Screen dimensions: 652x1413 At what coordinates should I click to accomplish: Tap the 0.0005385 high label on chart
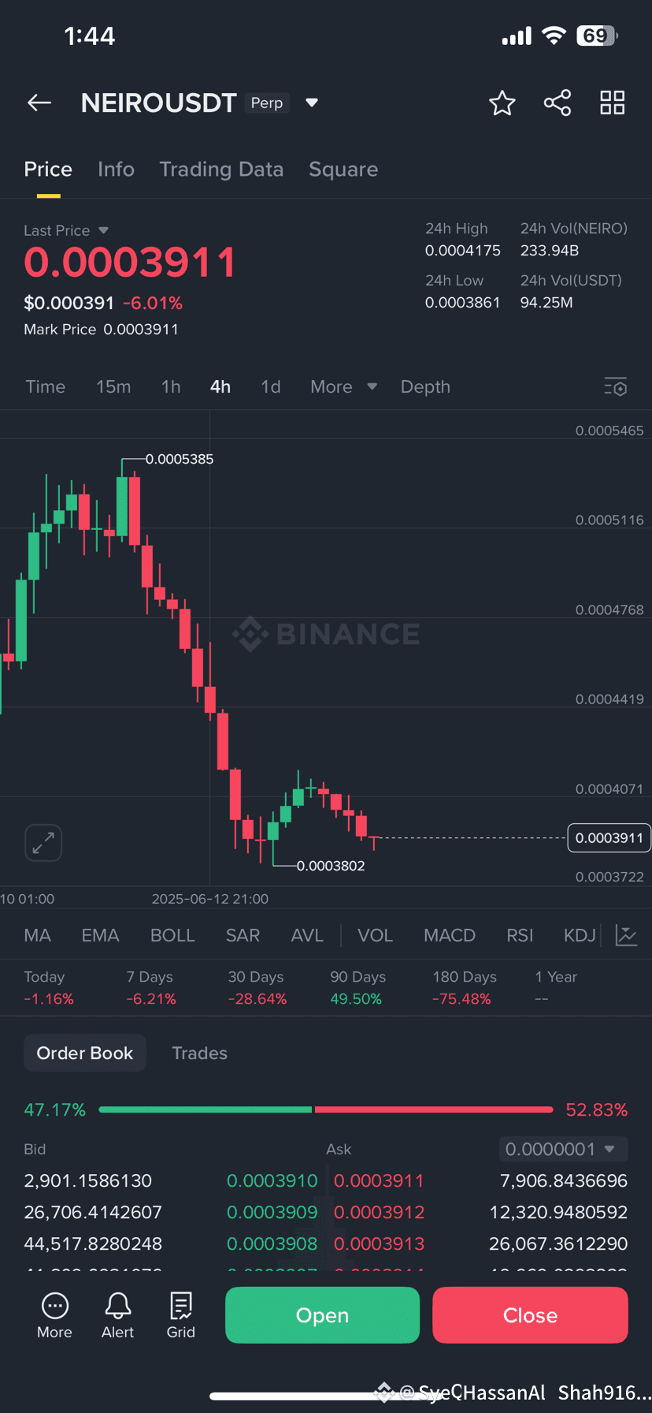(180, 459)
